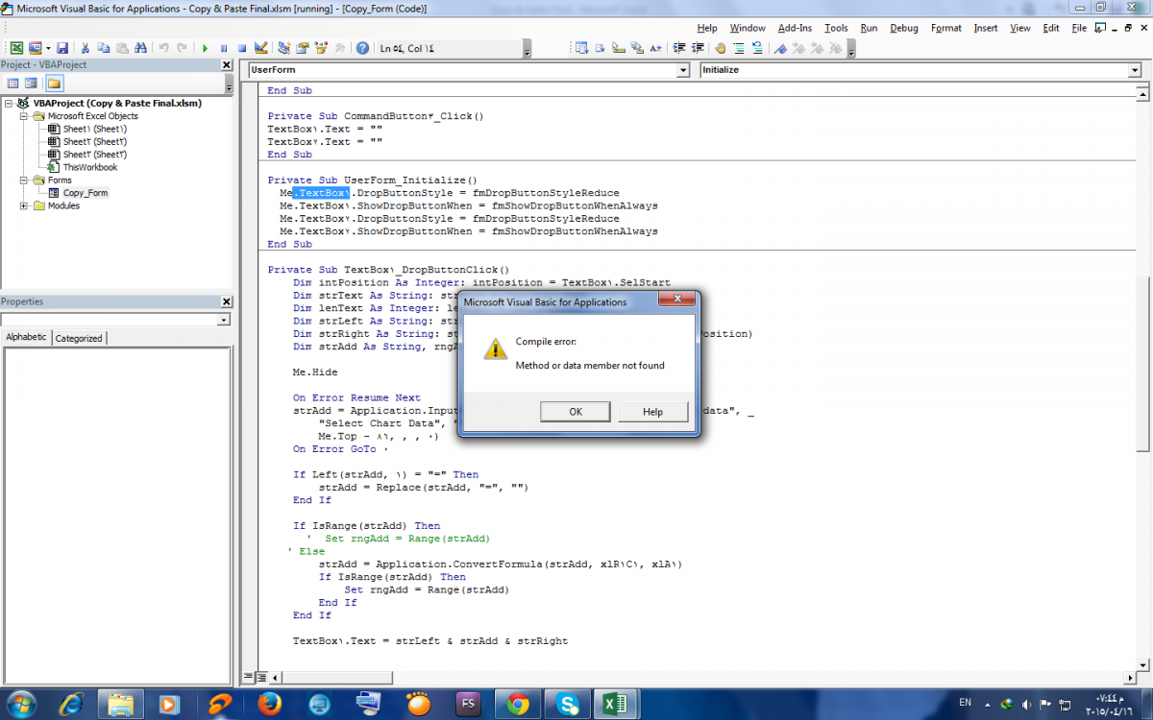Open the Tools menu
The height and width of the screenshot is (720, 1153).
pos(836,28)
